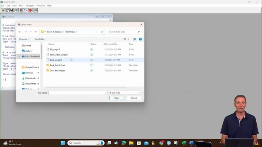Go back using the dialog's back arrow
The width and height of the screenshot is (262, 147).
pyautogui.click(x=20, y=32)
